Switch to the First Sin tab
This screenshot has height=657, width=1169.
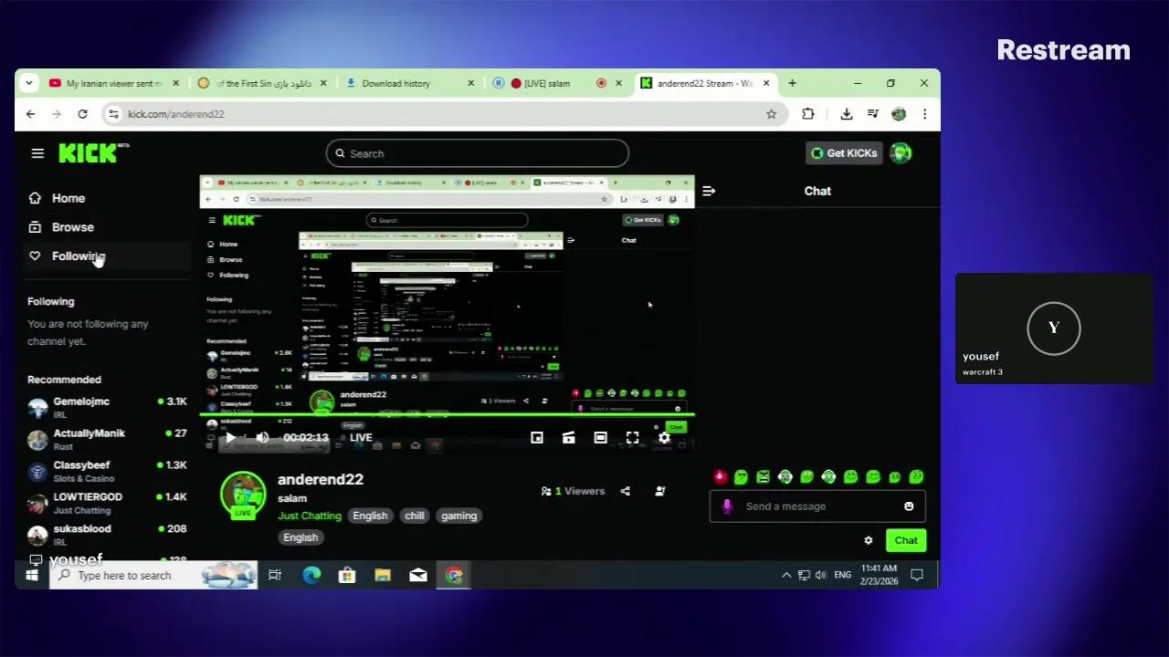[x=261, y=83]
